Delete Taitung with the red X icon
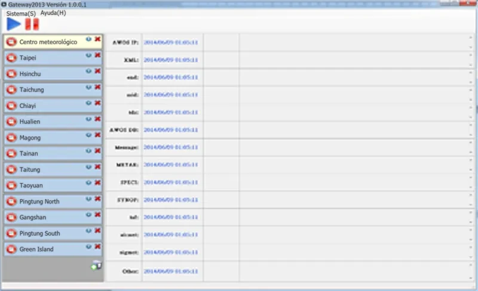 pyautogui.click(x=97, y=167)
